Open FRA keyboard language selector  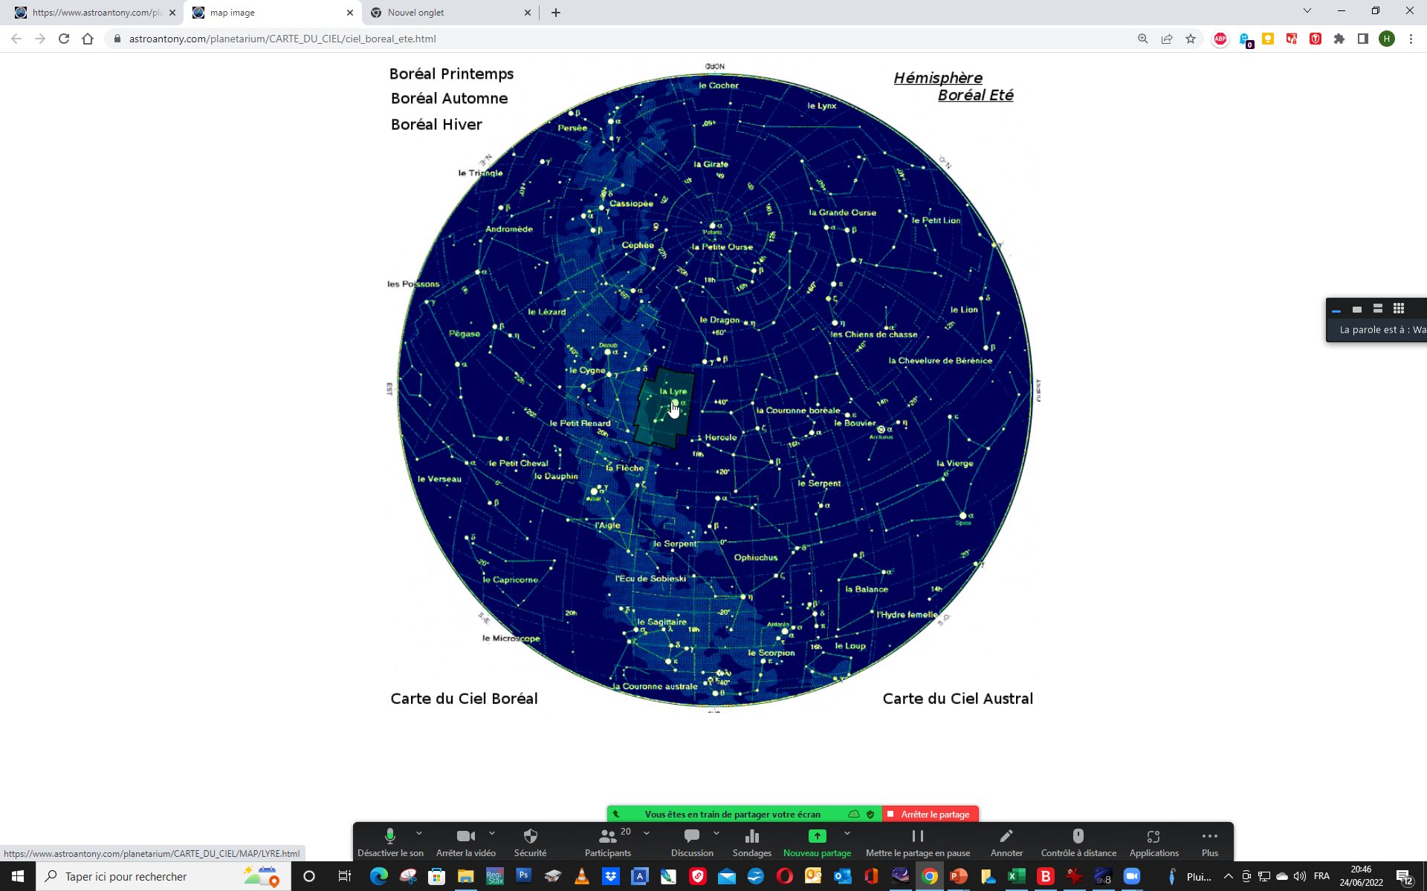click(1321, 876)
